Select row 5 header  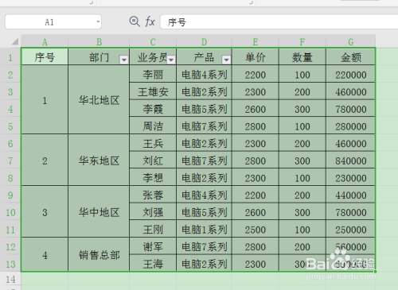pyautogui.click(x=10, y=126)
